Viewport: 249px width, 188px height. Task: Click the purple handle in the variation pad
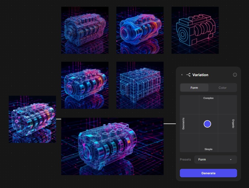(207, 124)
